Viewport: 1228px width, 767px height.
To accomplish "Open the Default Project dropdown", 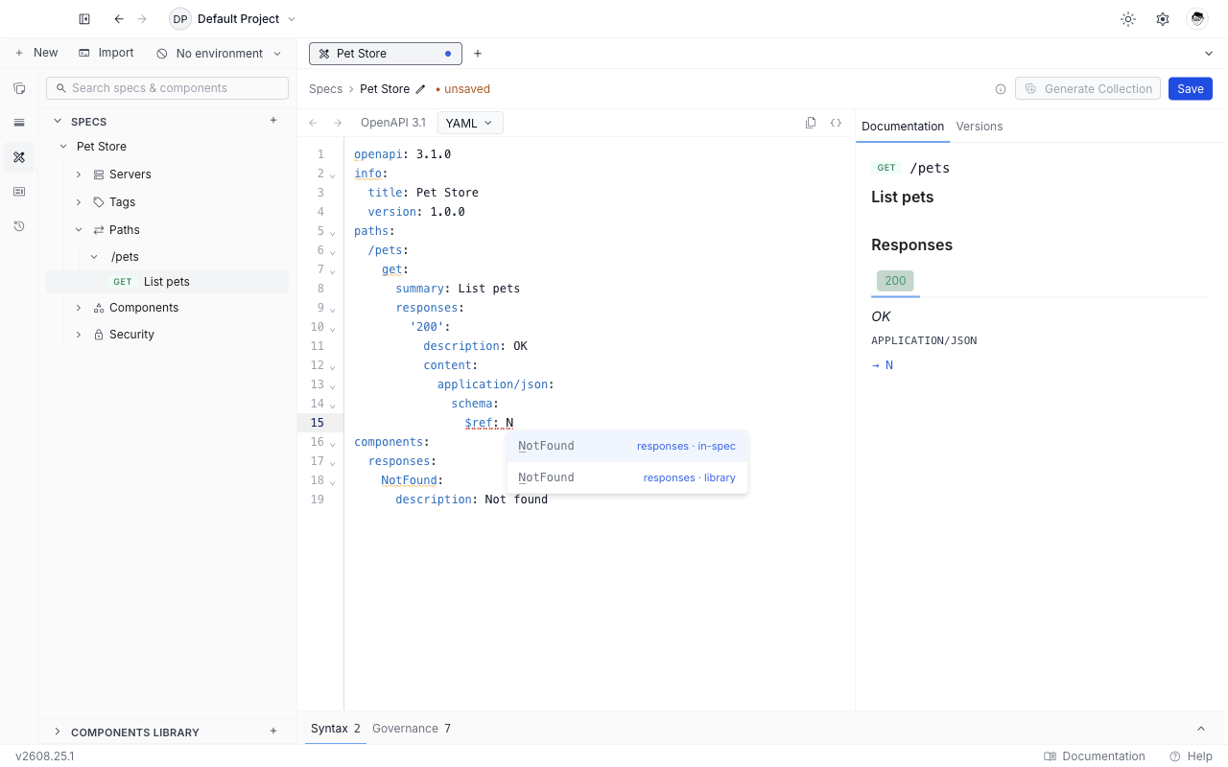I will pos(233,19).
